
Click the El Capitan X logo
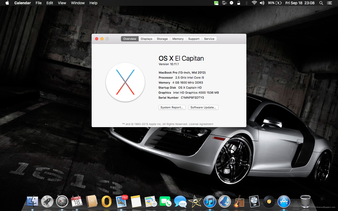(x=125, y=82)
